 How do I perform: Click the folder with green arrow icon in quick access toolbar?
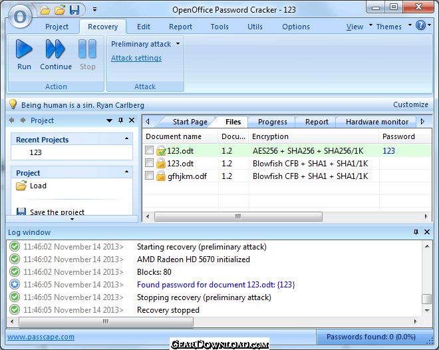pyautogui.click(x=60, y=10)
